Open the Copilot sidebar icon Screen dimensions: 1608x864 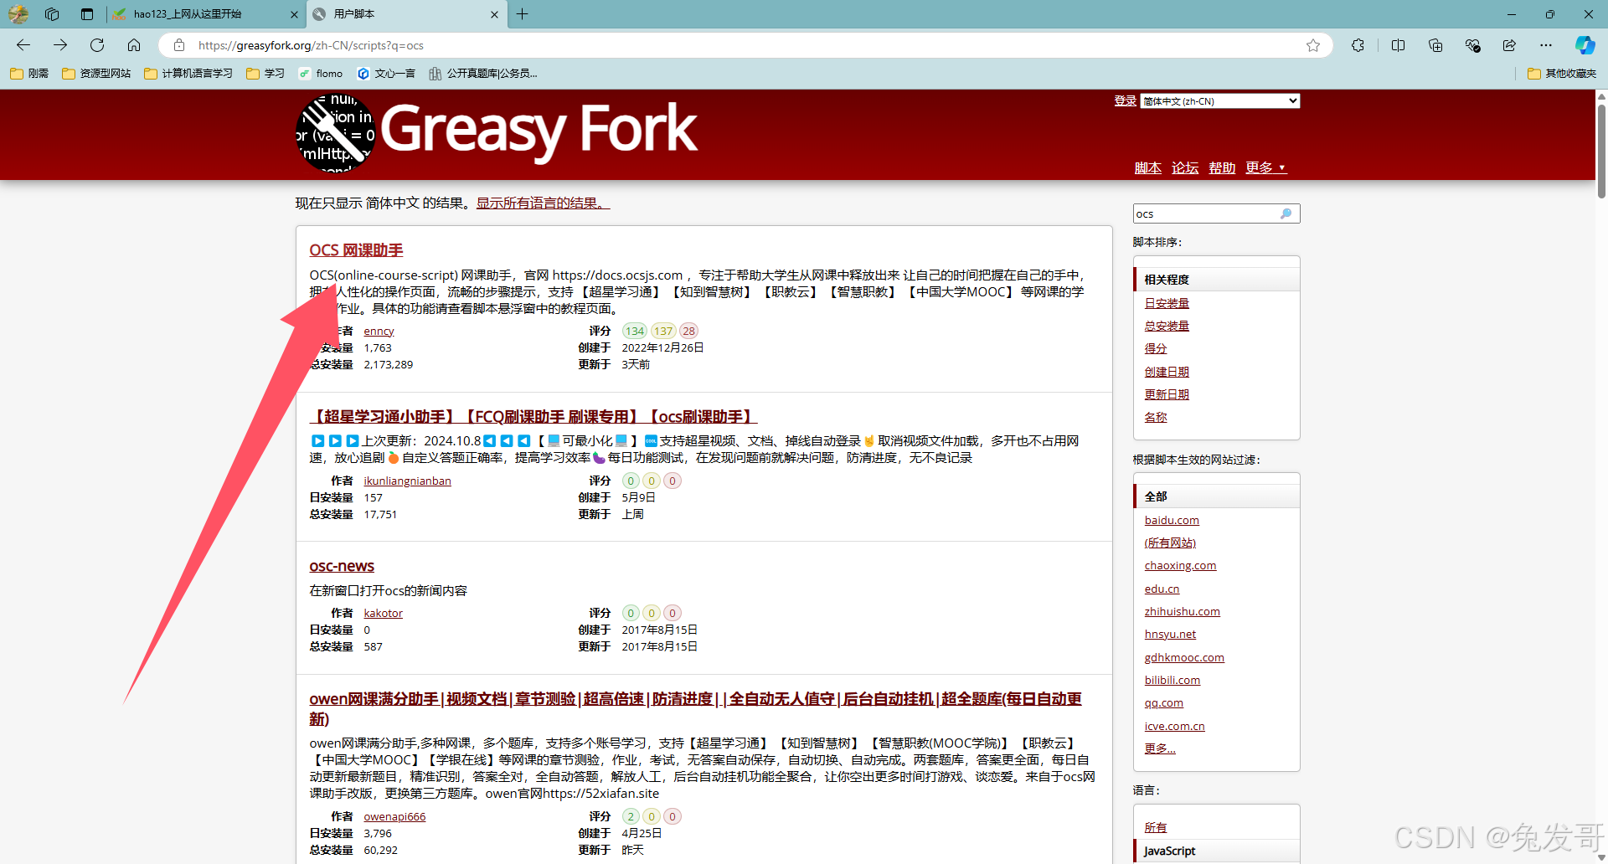(1585, 45)
